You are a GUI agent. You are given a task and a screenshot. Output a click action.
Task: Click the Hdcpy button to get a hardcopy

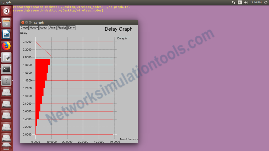click(33, 28)
